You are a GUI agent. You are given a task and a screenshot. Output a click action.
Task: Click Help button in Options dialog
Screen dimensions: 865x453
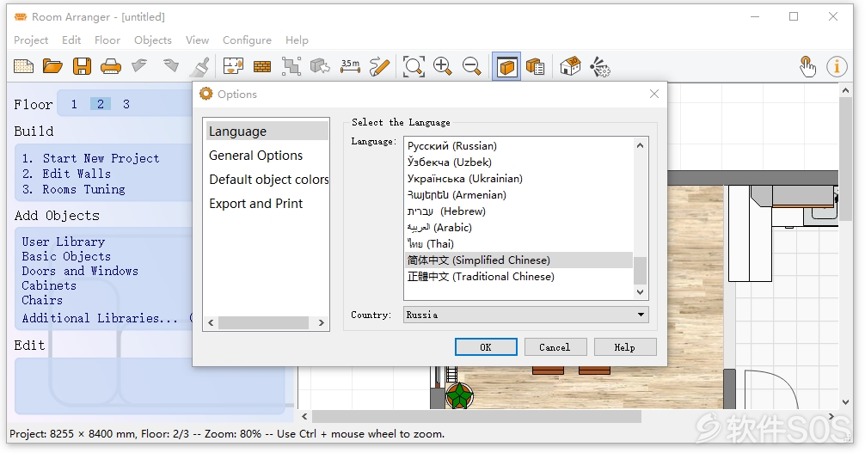(x=625, y=347)
